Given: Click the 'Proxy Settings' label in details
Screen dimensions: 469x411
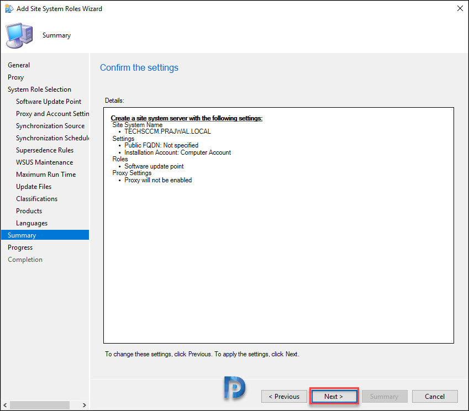Looking at the screenshot, I should 132,173.
